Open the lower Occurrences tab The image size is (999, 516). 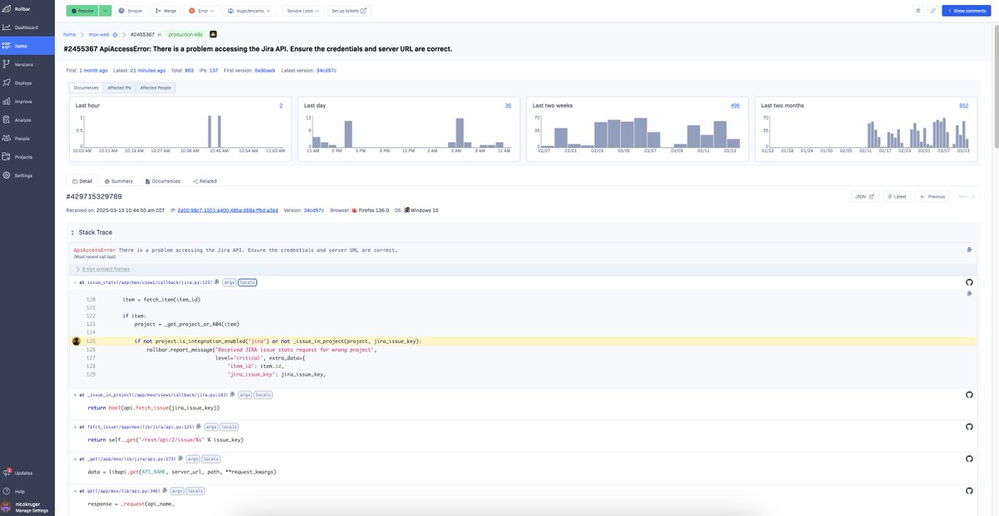[x=162, y=181]
